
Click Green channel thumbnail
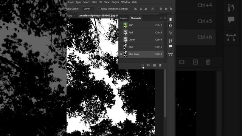(125, 40)
